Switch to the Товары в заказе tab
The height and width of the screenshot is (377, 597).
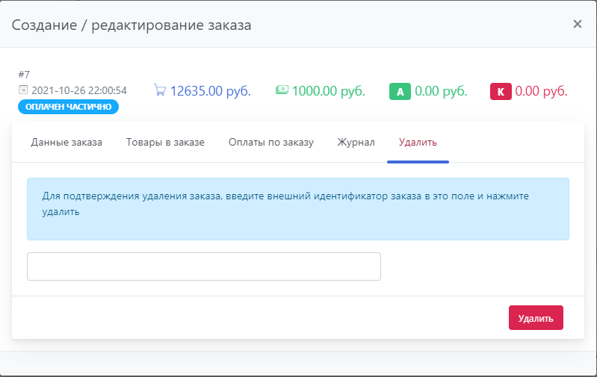coord(165,142)
